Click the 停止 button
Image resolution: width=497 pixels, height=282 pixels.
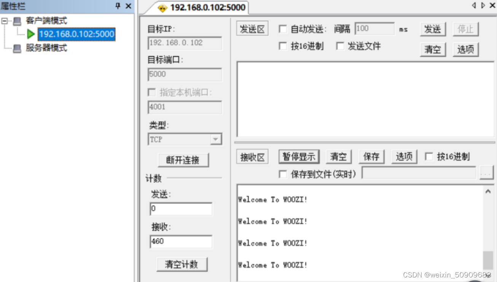(x=465, y=29)
